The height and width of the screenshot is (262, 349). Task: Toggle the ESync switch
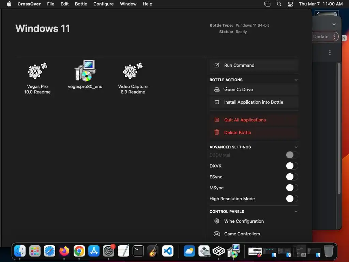point(292,177)
